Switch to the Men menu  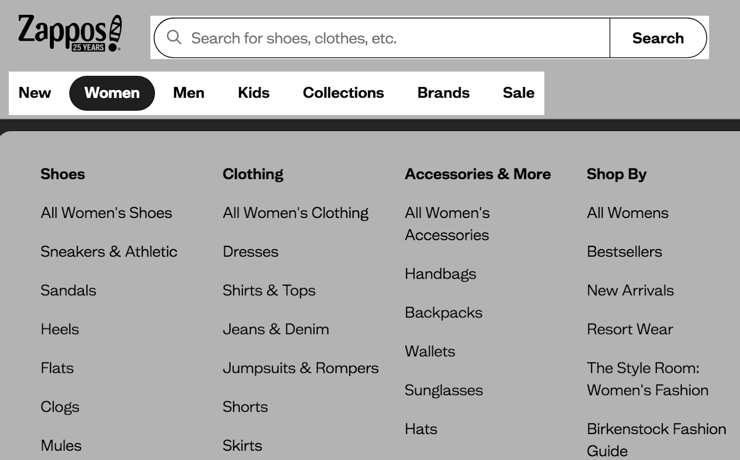click(188, 93)
